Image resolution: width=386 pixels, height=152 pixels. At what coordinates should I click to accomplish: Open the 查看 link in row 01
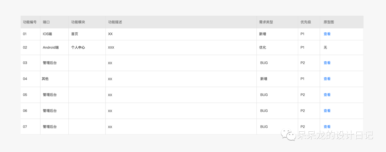(327, 34)
